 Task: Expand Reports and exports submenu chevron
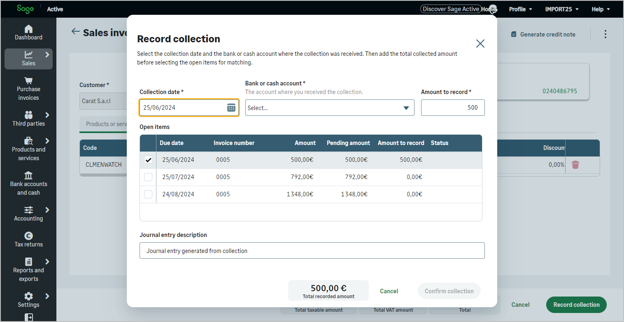pyautogui.click(x=47, y=262)
